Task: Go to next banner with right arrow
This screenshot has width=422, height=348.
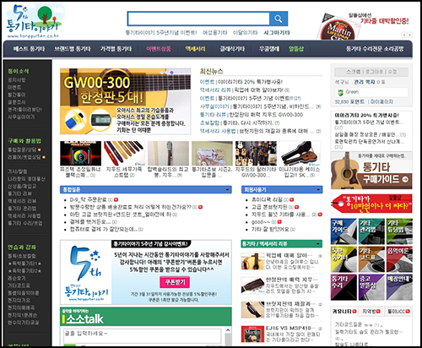Action: [409, 35]
